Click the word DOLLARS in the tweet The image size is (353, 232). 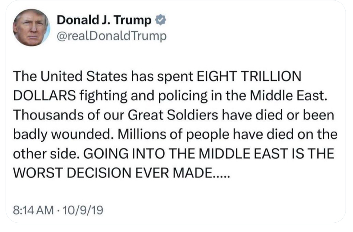pyautogui.click(x=43, y=96)
